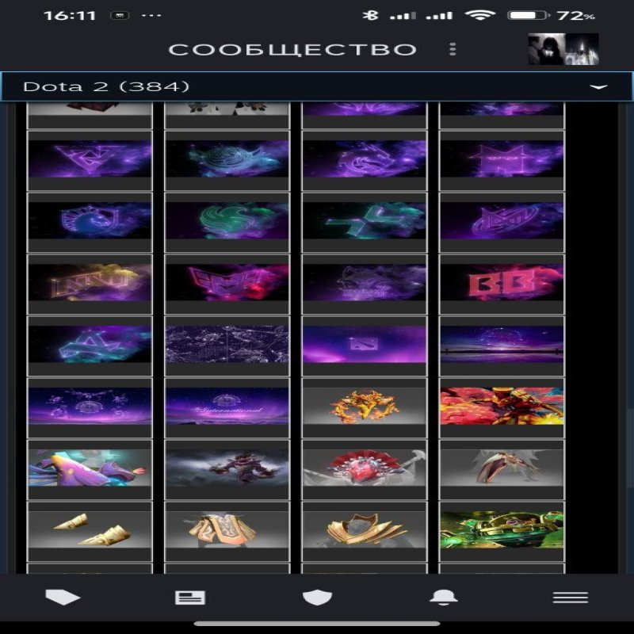The height and width of the screenshot is (634, 634).
Task: Select the green Team Spirit dragon item
Action: [x=227, y=221]
